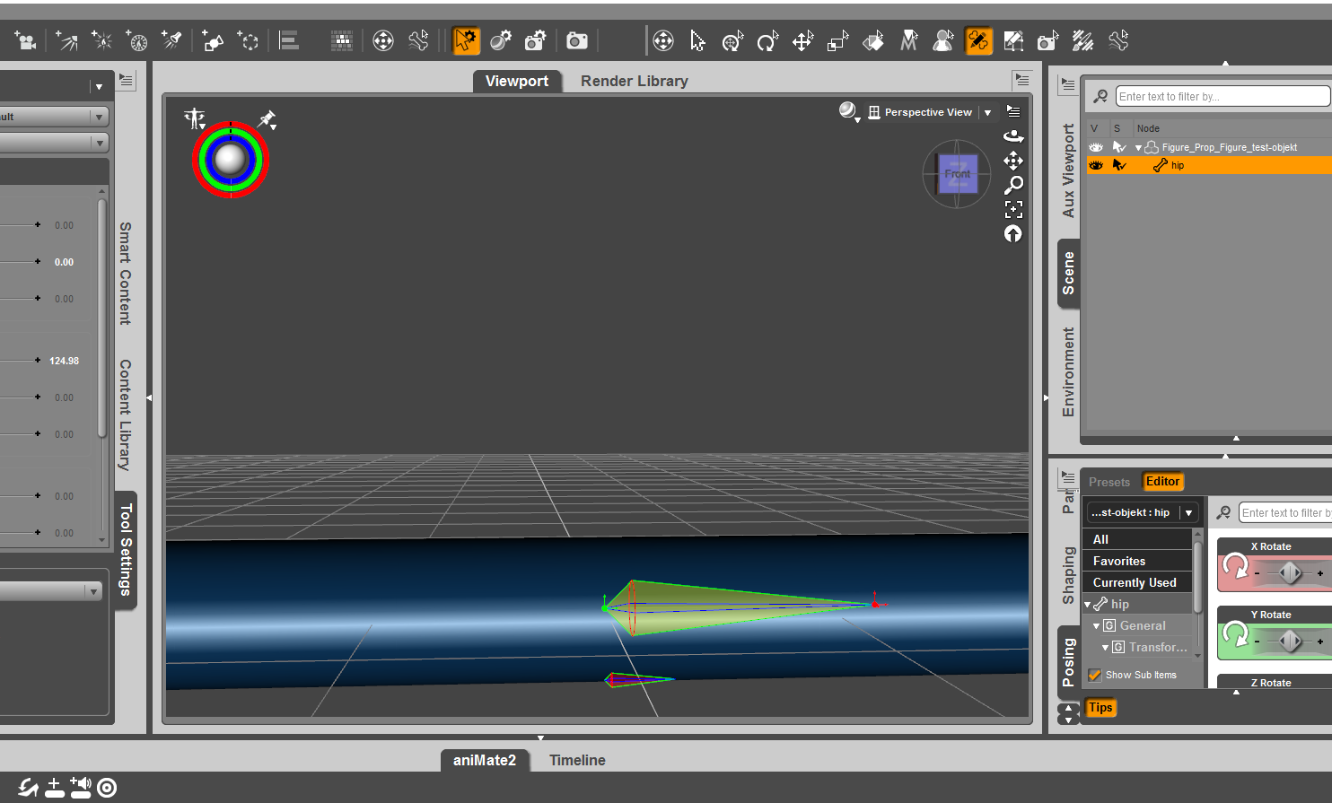Toggle the Tips button in Posing pane
Screen dimensions: 1332x803
1100,708
